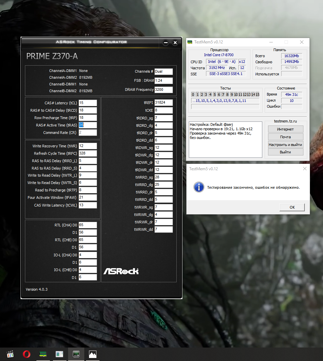The width and height of the screenshot is (323, 361).
Task: Click the tRDRD_sg field
Action: click(x=164, y=118)
